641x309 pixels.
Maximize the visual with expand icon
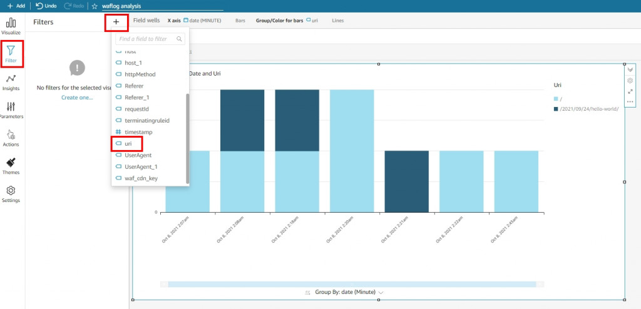click(630, 91)
